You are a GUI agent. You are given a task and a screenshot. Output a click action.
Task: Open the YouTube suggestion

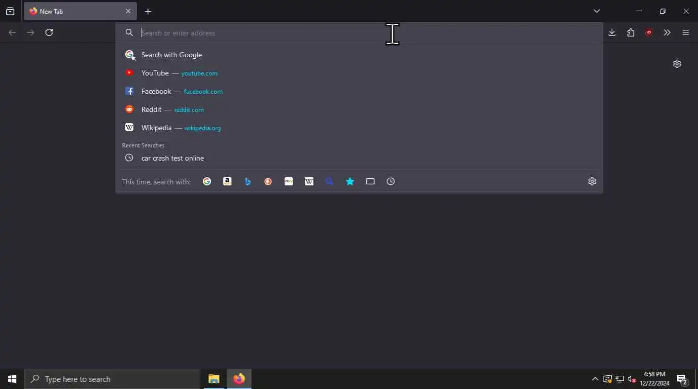(x=359, y=73)
